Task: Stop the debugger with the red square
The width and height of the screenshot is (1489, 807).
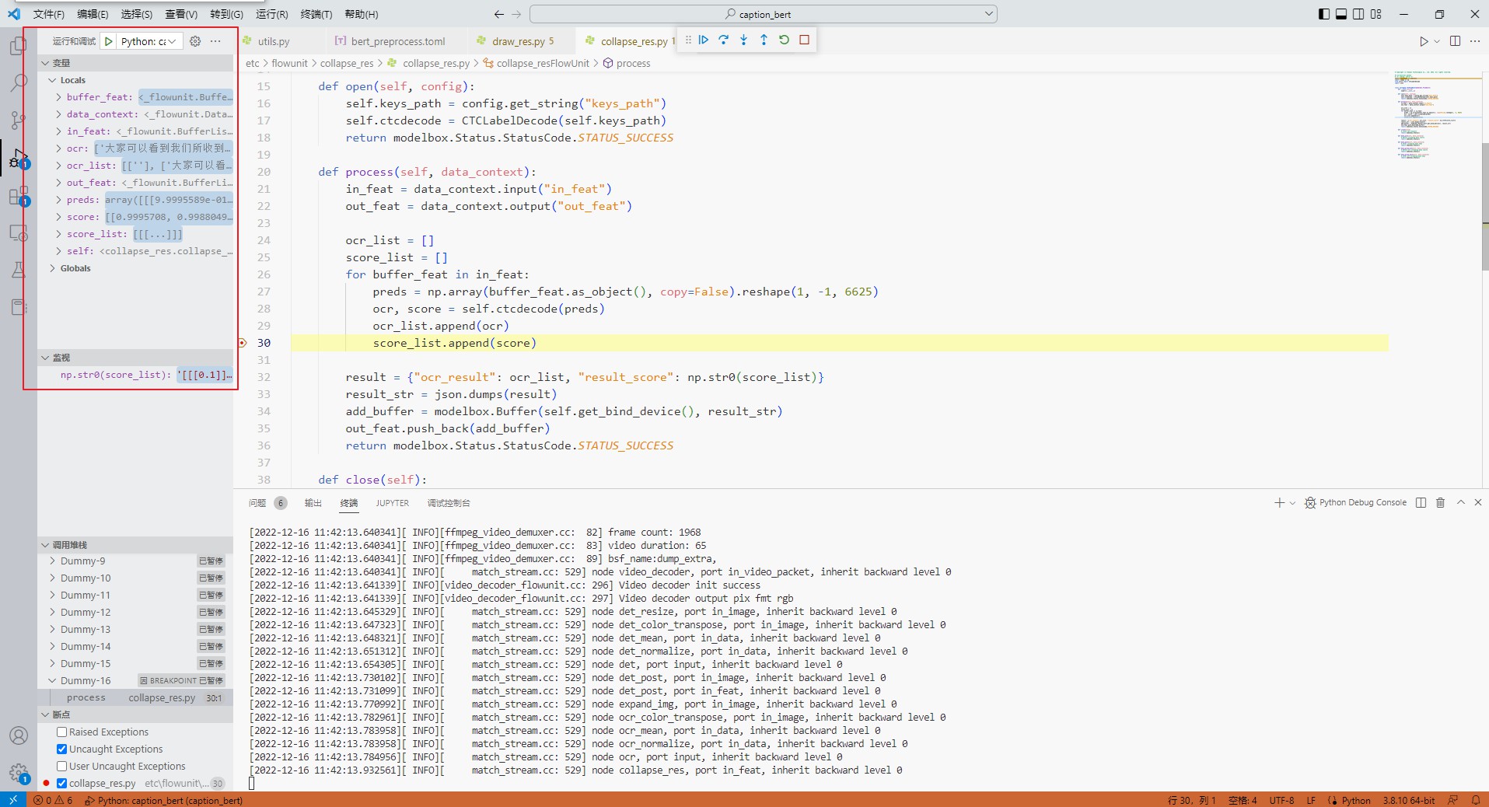Action: [x=804, y=40]
